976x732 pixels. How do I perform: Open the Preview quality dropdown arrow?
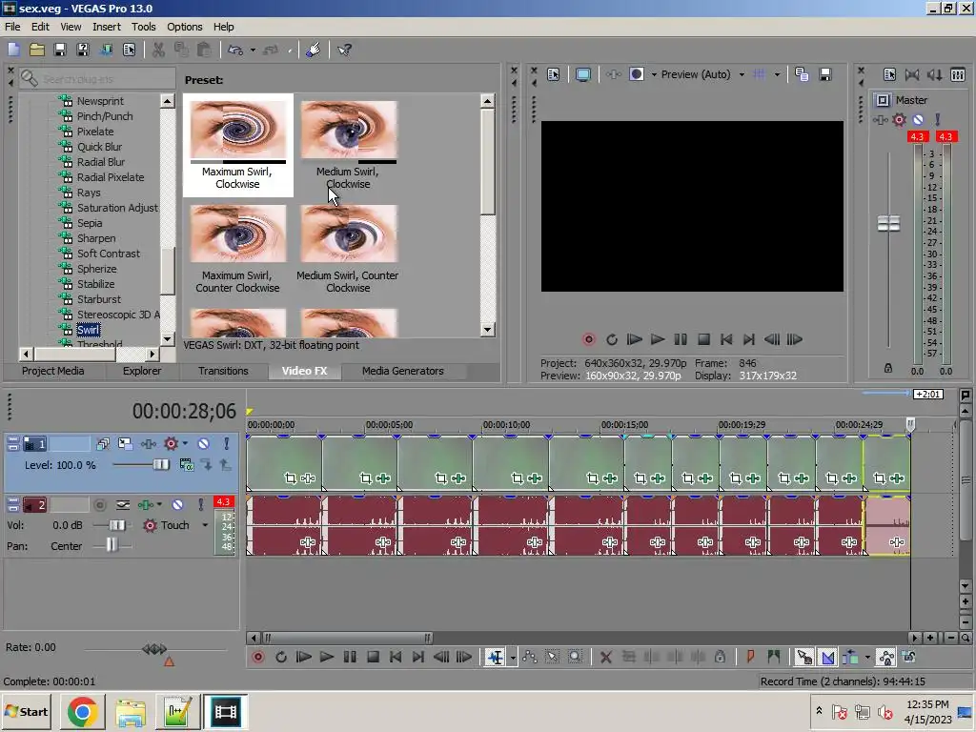coord(742,74)
